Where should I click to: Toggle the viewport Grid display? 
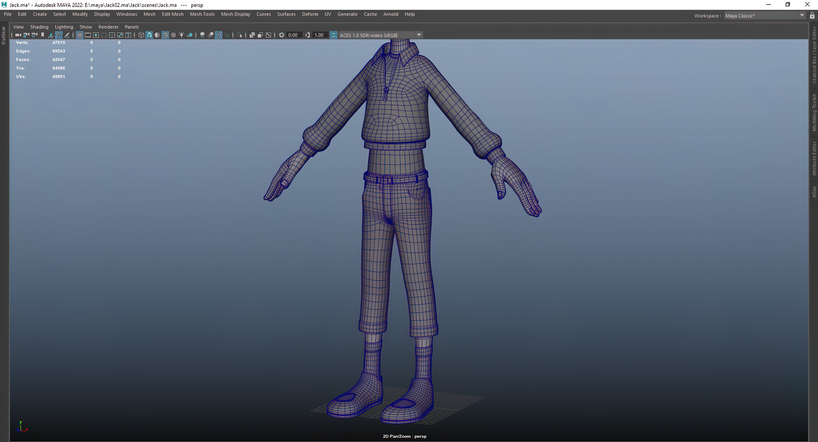pos(80,35)
